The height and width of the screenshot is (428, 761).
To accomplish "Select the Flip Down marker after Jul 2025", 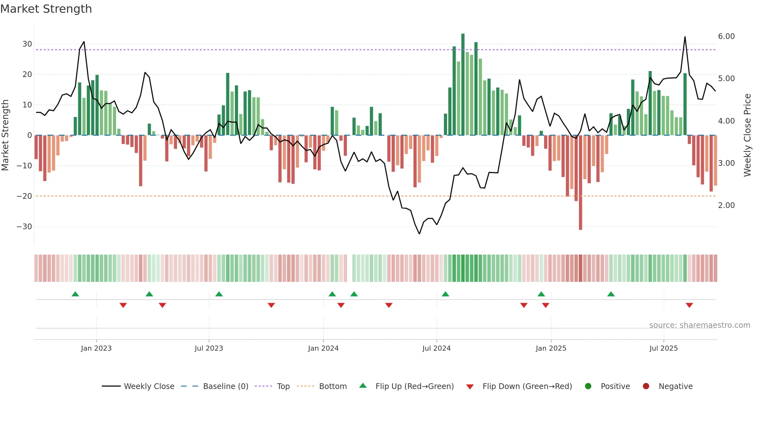I will [689, 305].
